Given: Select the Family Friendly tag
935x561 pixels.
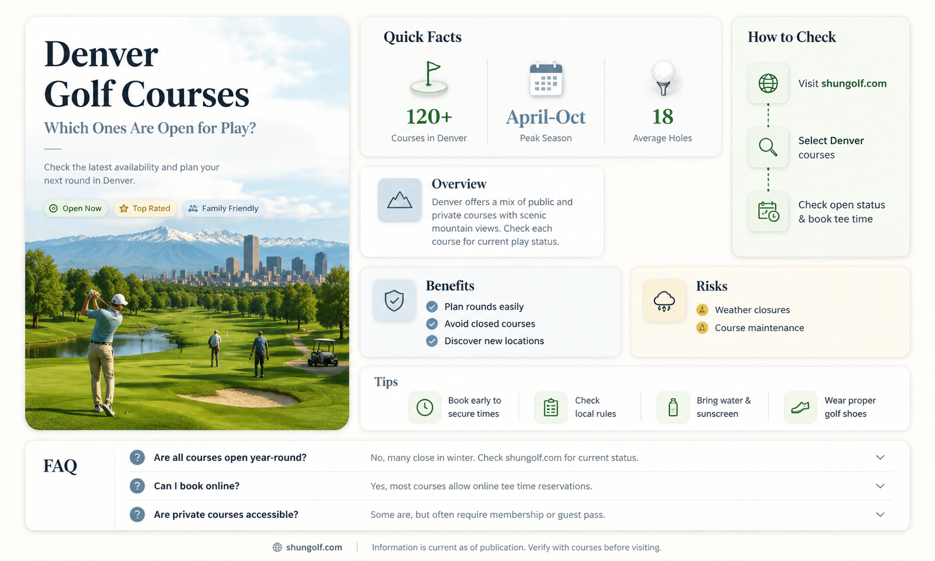Looking at the screenshot, I should pos(223,209).
